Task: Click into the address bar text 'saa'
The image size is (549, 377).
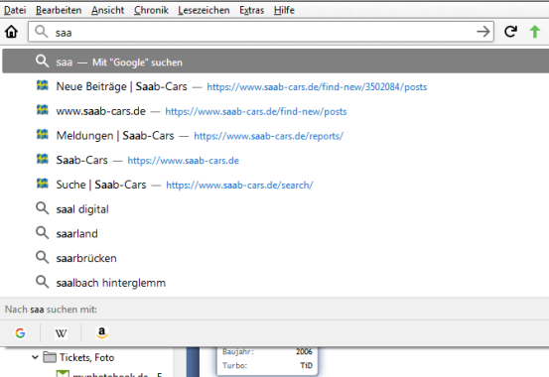Action: [64, 33]
